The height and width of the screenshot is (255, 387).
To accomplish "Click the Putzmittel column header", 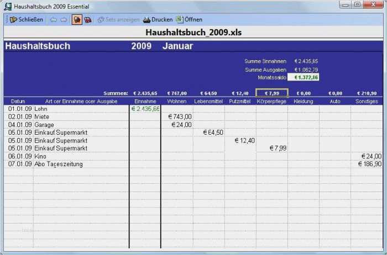I will coord(240,101).
